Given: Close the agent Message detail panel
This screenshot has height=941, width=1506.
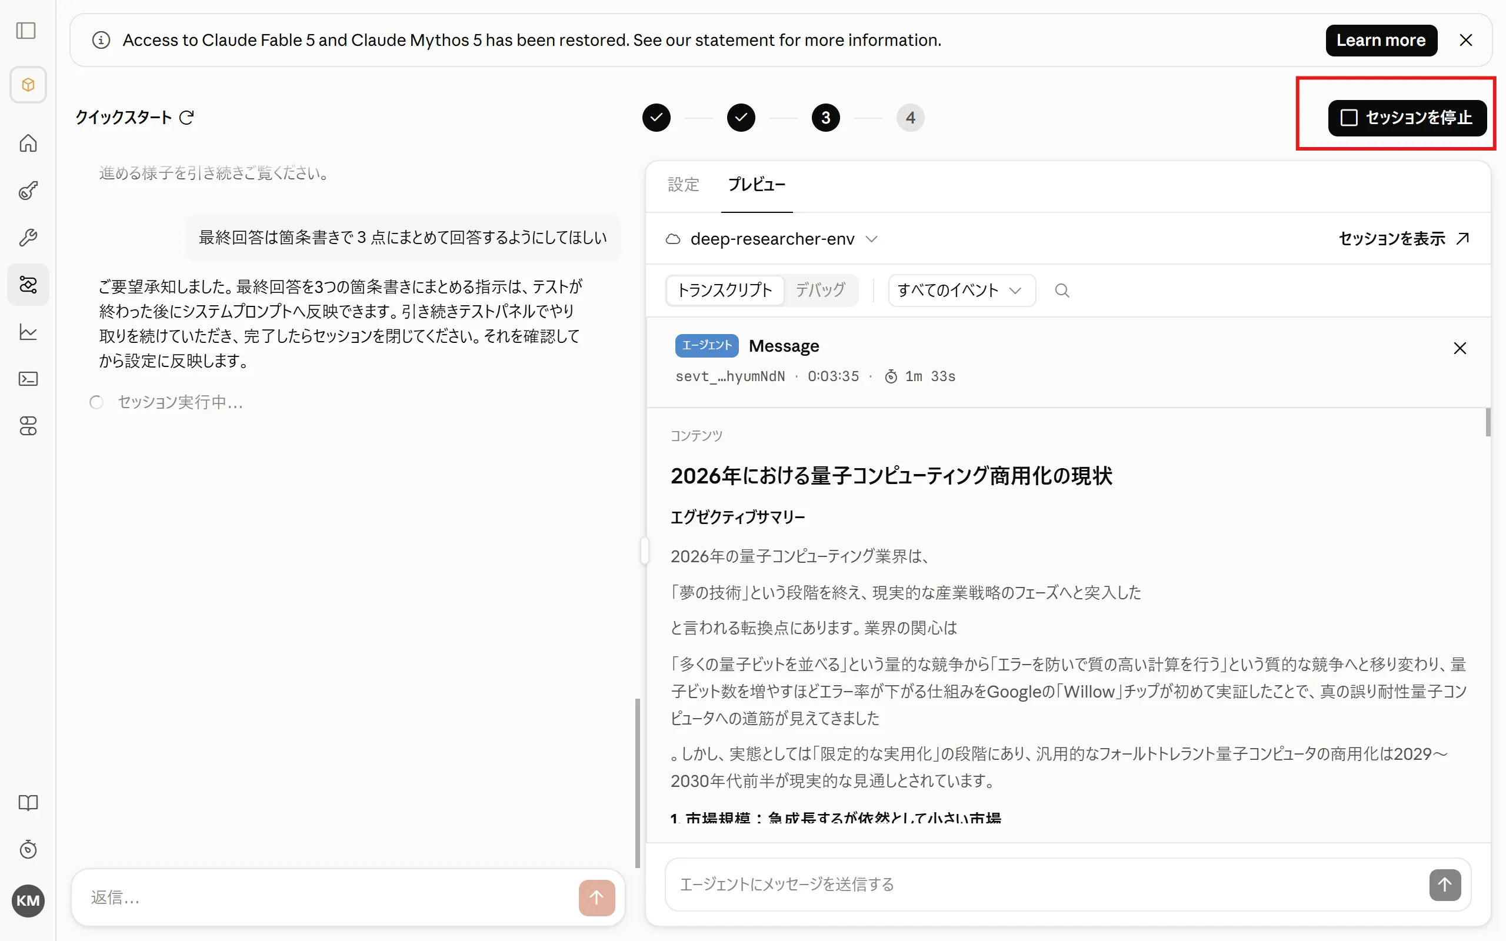Looking at the screenshot, I should click(1460, 348).
